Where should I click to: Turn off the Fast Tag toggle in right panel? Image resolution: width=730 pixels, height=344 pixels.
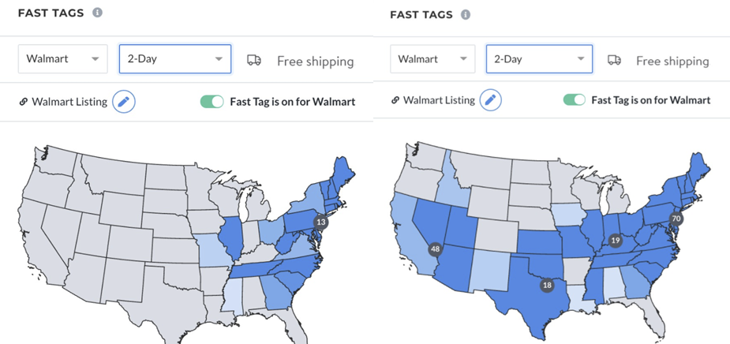pyautogui.click(x=574, y=100)
